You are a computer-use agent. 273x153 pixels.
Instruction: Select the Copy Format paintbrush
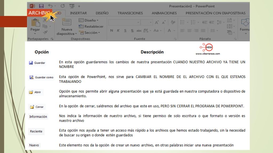45,32
